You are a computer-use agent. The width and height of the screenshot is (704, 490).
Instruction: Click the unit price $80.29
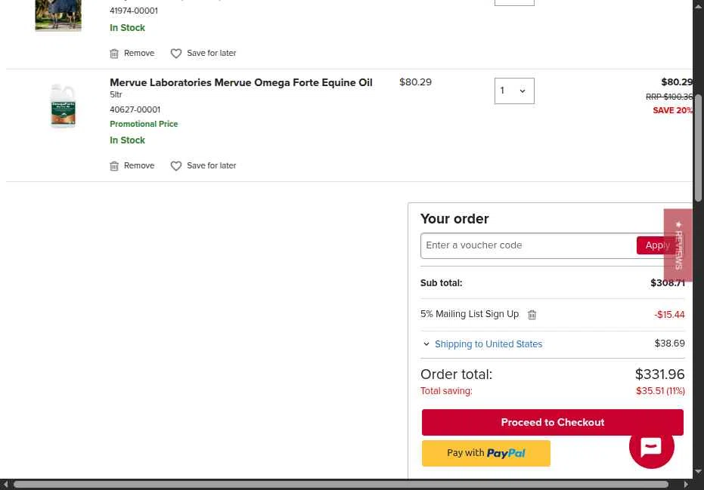[x=415, y=82]
